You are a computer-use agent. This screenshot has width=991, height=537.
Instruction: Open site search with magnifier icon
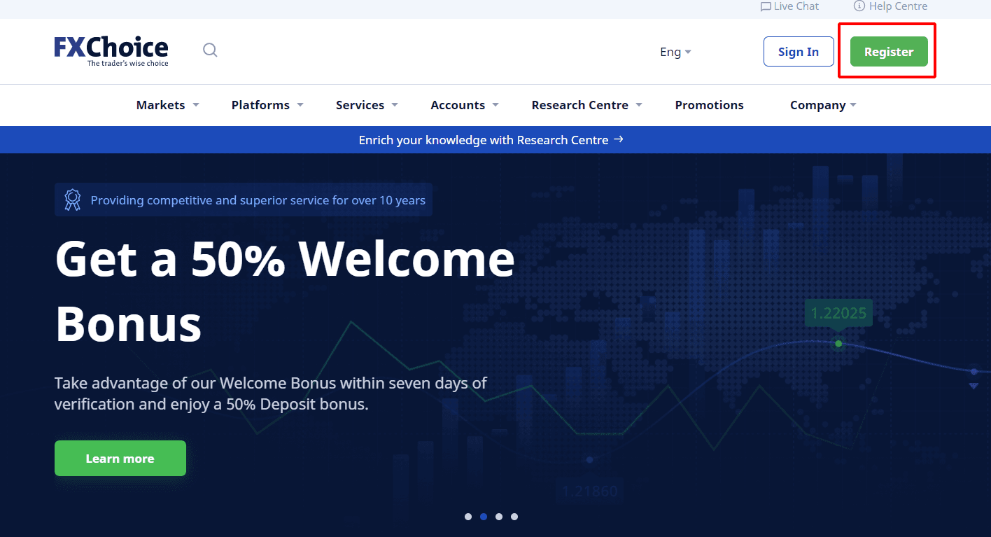pos(210,50)
